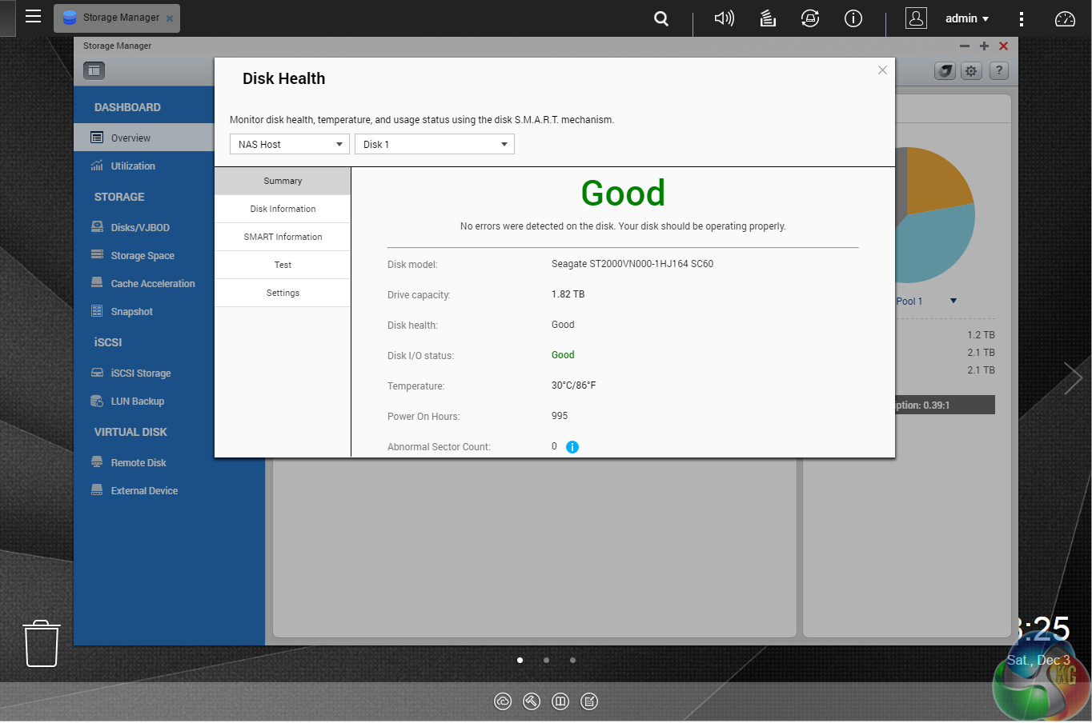The image size is (1092, 723).
Task: Open the main hamburger menu
Action: tap(33, 17)
